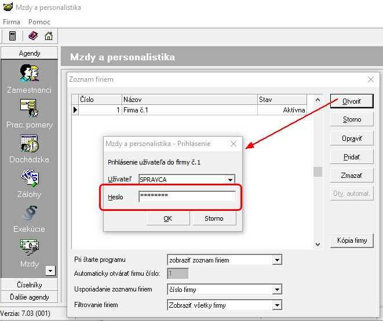Click Storno button in Zoznam firiem

point(352,119)
